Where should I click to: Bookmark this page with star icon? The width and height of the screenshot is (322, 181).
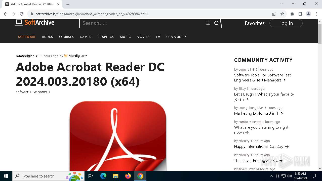pos(282,14)
